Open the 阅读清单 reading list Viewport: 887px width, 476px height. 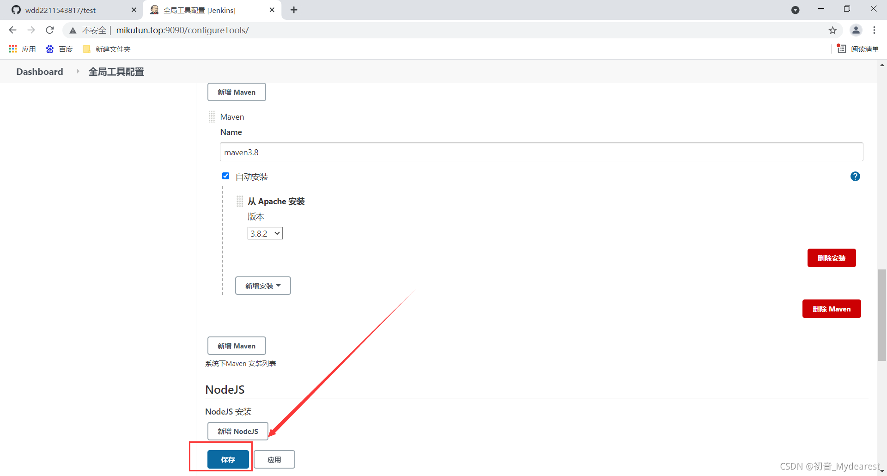[x=858, y=49]
